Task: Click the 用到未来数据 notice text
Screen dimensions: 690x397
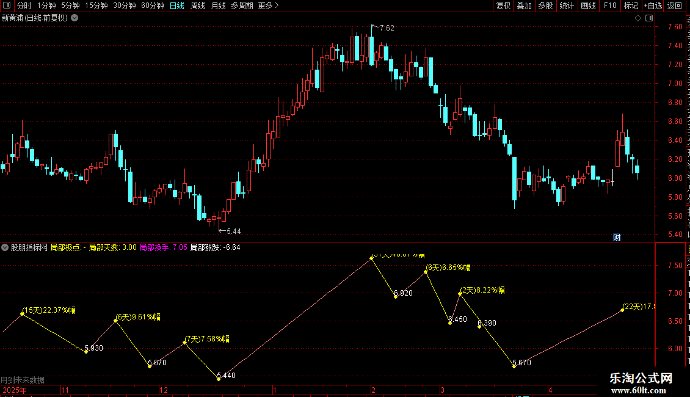Action: (23, 380)
